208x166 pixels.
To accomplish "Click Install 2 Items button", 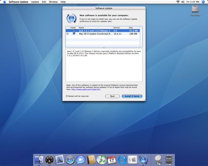I will pyautogui.click(x=132, y=96).
